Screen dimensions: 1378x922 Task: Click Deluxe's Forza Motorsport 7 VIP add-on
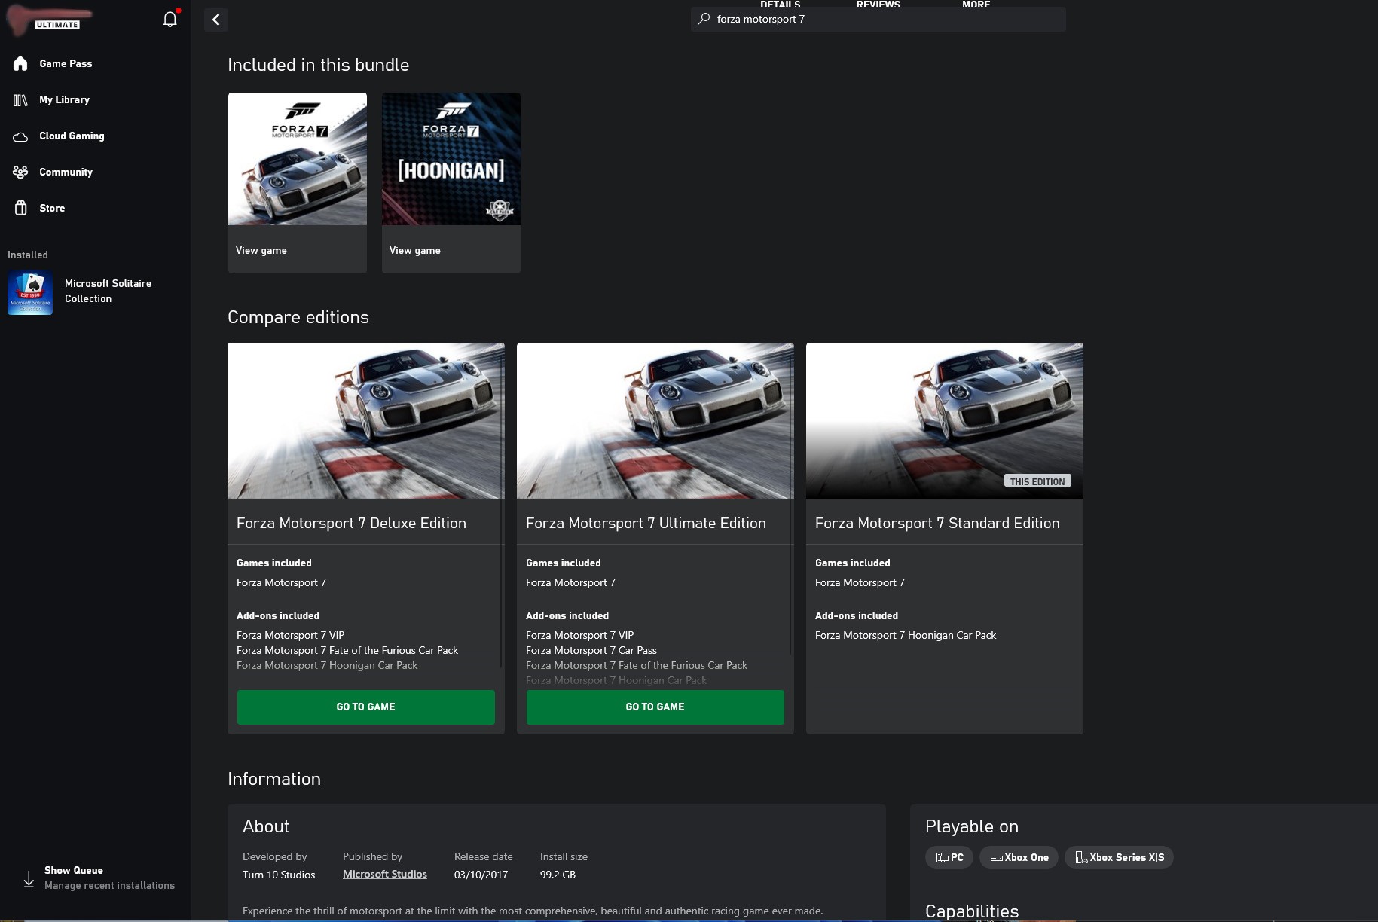pyautogui.click(x=291, y=635)
